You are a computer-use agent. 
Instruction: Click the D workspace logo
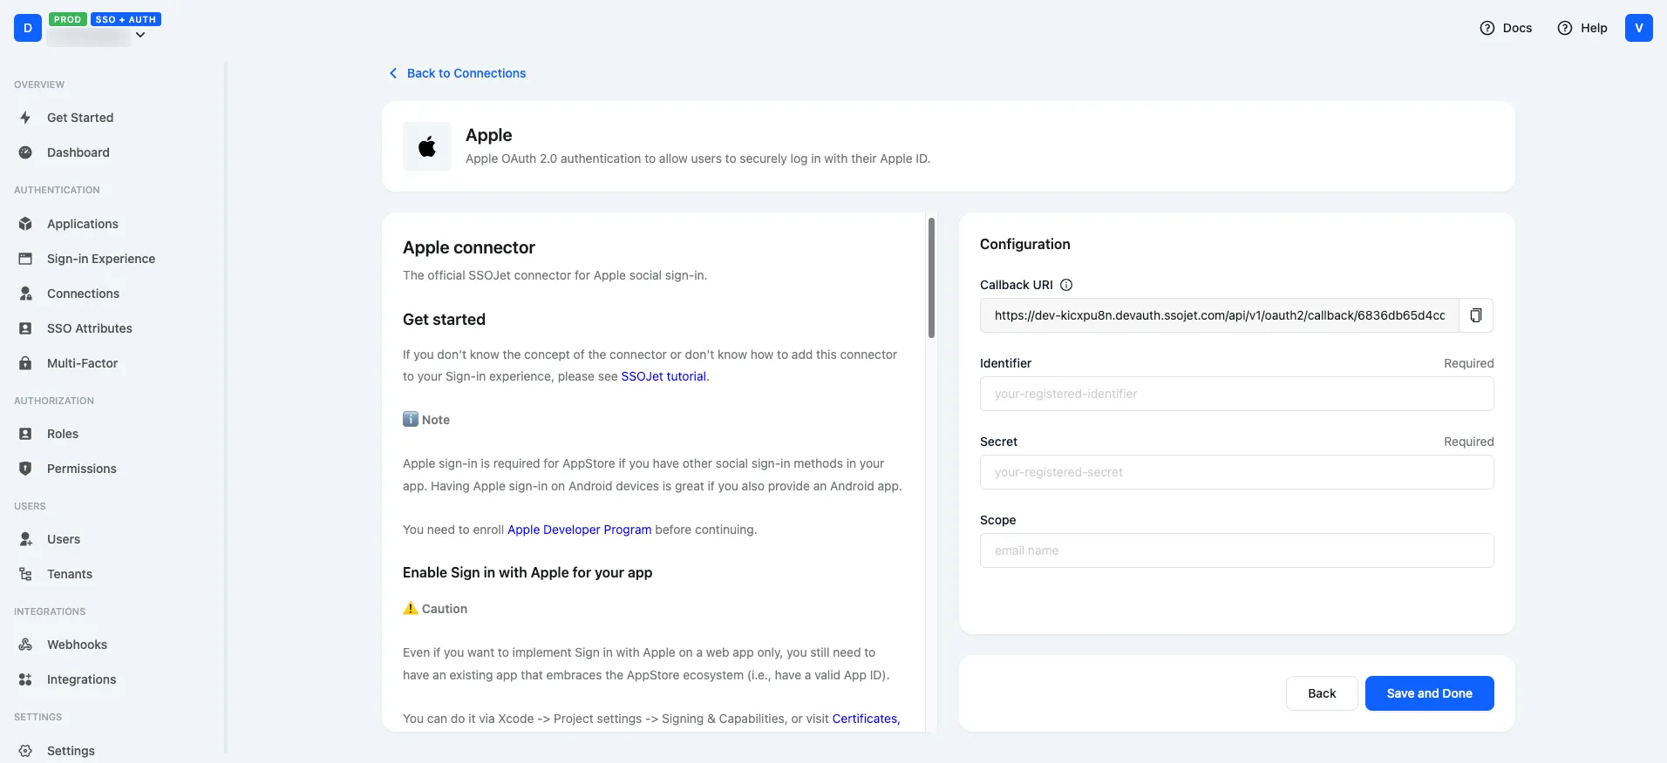coord(28,28)
